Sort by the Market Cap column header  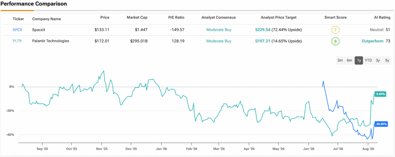(137, 18)
